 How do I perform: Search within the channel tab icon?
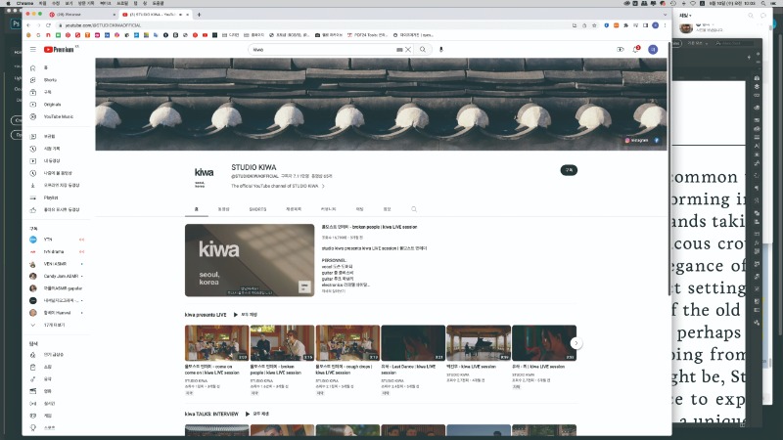point(414,209)
